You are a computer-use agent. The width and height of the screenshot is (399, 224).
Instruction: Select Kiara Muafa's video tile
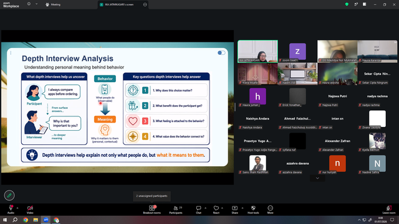click(257, 73)
